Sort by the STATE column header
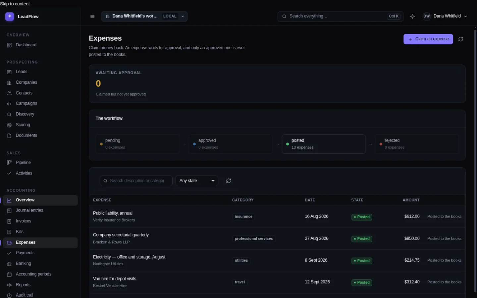The height and width of the screenshot is (298, 477). click(x=357, y=200)
